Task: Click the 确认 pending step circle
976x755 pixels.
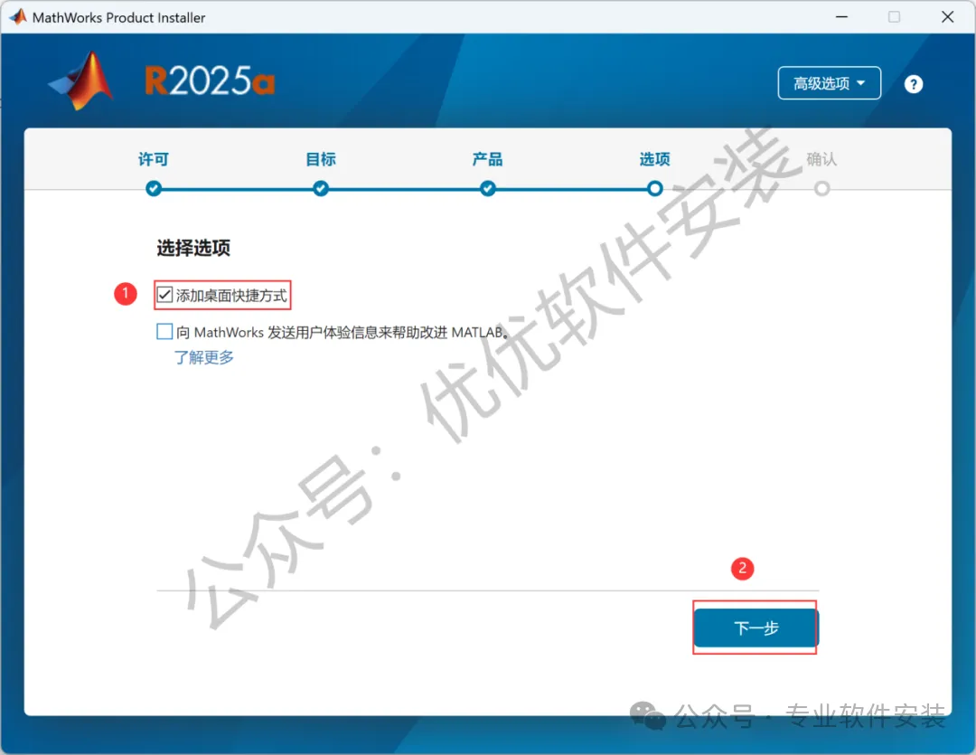Action: 821,188
